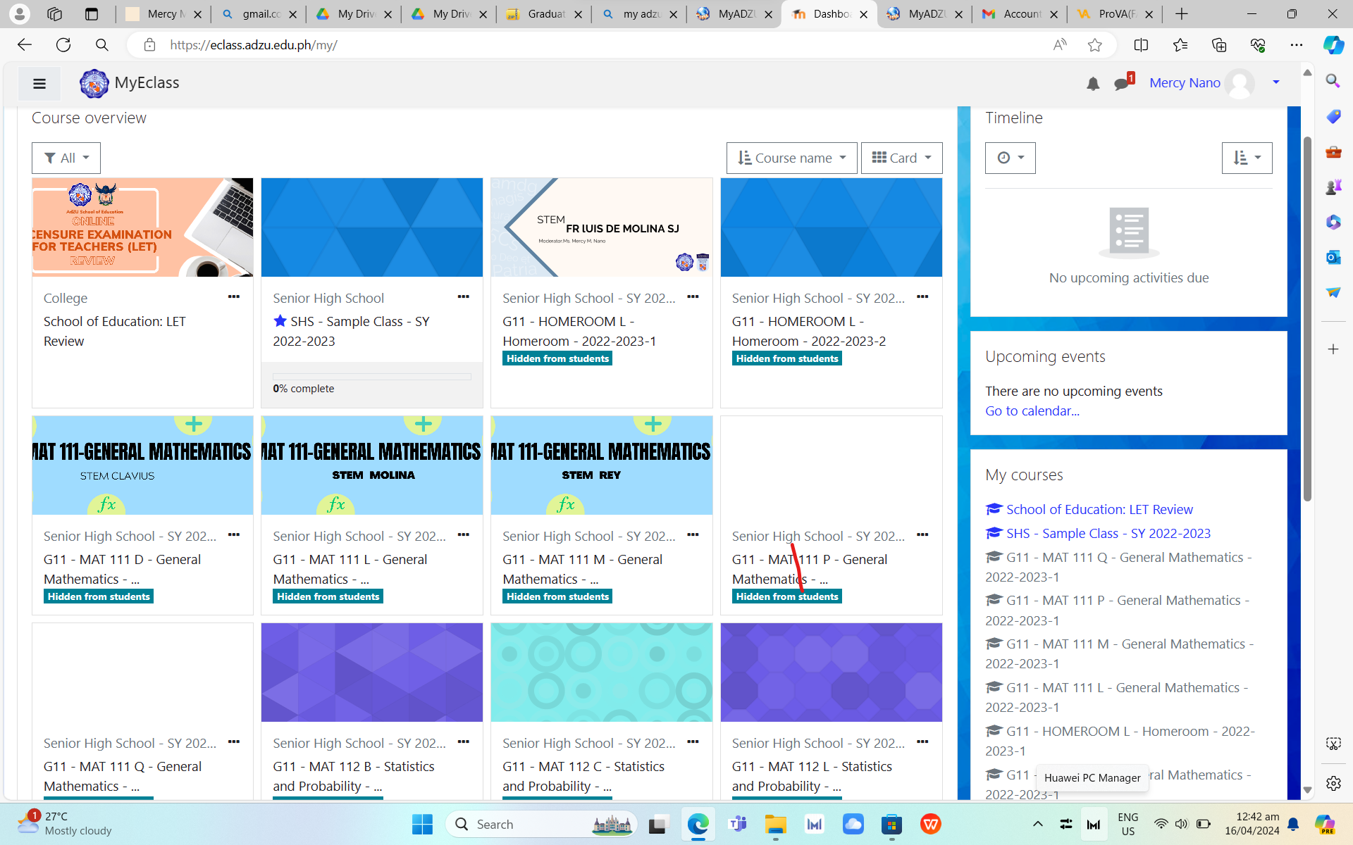Open the notifications bell
1353x845 pixels.
tap(1093, 83)
